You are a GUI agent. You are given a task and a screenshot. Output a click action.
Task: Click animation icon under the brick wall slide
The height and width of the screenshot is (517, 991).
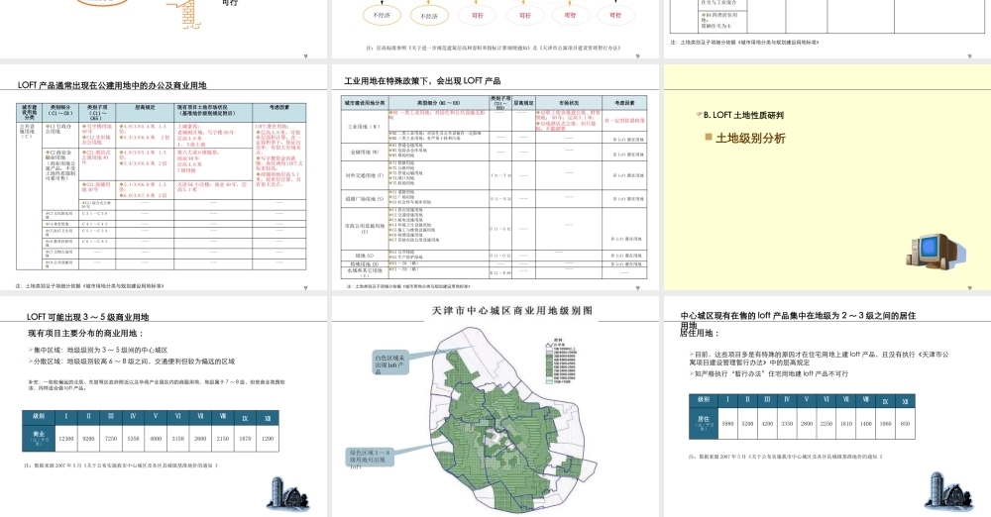point(306,56)
